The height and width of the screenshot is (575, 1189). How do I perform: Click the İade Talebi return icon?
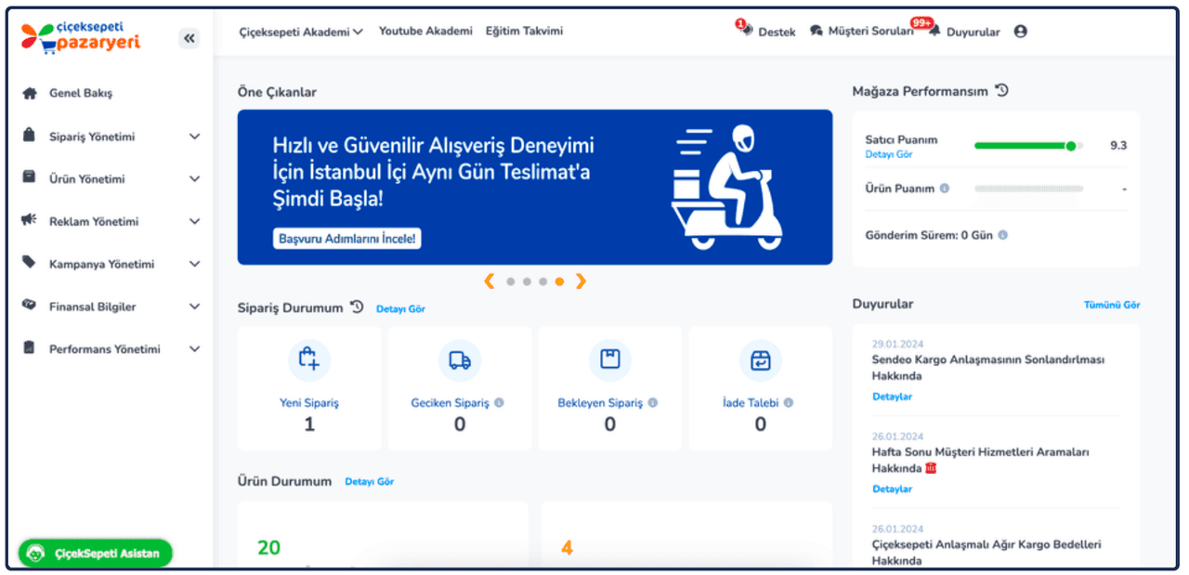pos(761,360)
